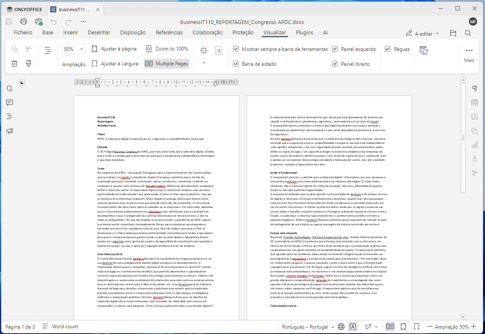The width and height of the screenshot is (485, 334).
Task: Switch to the Desenhar tab
Action: pyautogui.click(x=99, y=32)
